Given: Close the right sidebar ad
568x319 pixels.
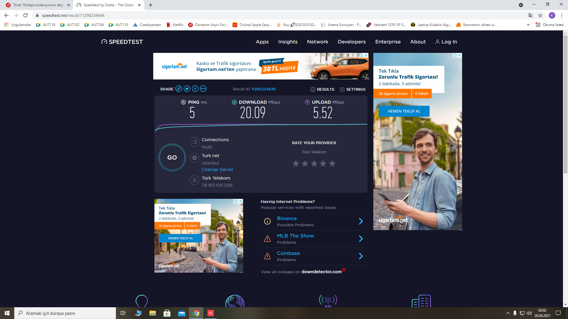Looking at the screenshot, I should (x=460, y=55).
